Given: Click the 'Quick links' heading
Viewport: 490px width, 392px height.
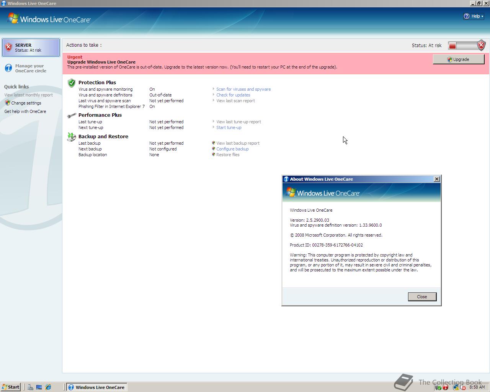Looking at the screenshot, I should pyautogui.click(x=16, y=87).
